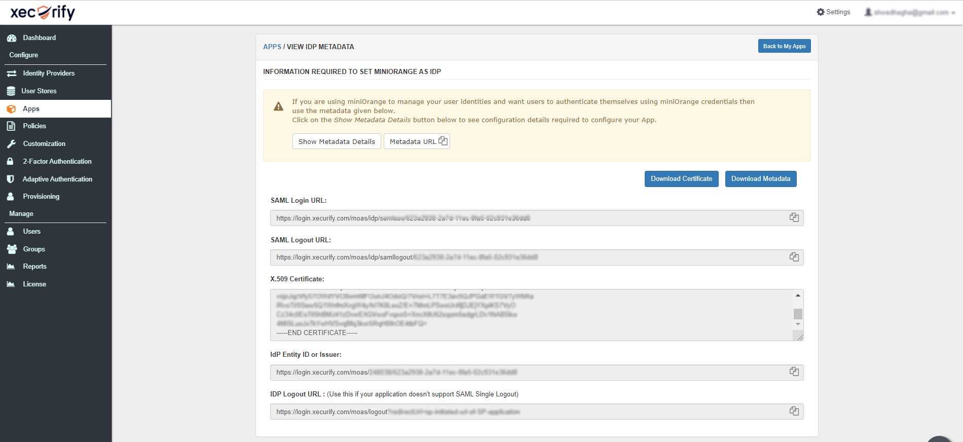This screenshot has height=442, width=963.
Task: Click the Users menu label
Action: tap(31, 232)
